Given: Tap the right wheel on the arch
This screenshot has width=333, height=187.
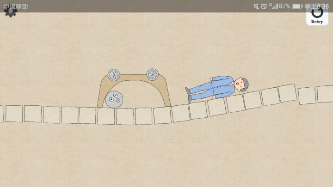Looking at the screenshot, I should [152, 74].
